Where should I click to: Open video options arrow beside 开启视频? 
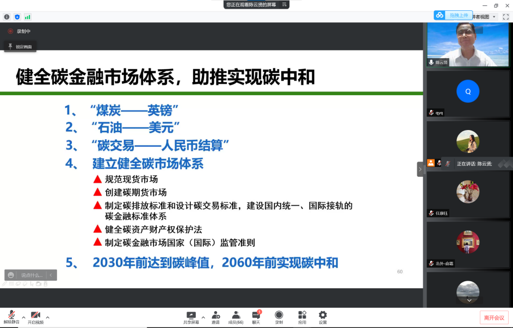(x=47, y=317)
